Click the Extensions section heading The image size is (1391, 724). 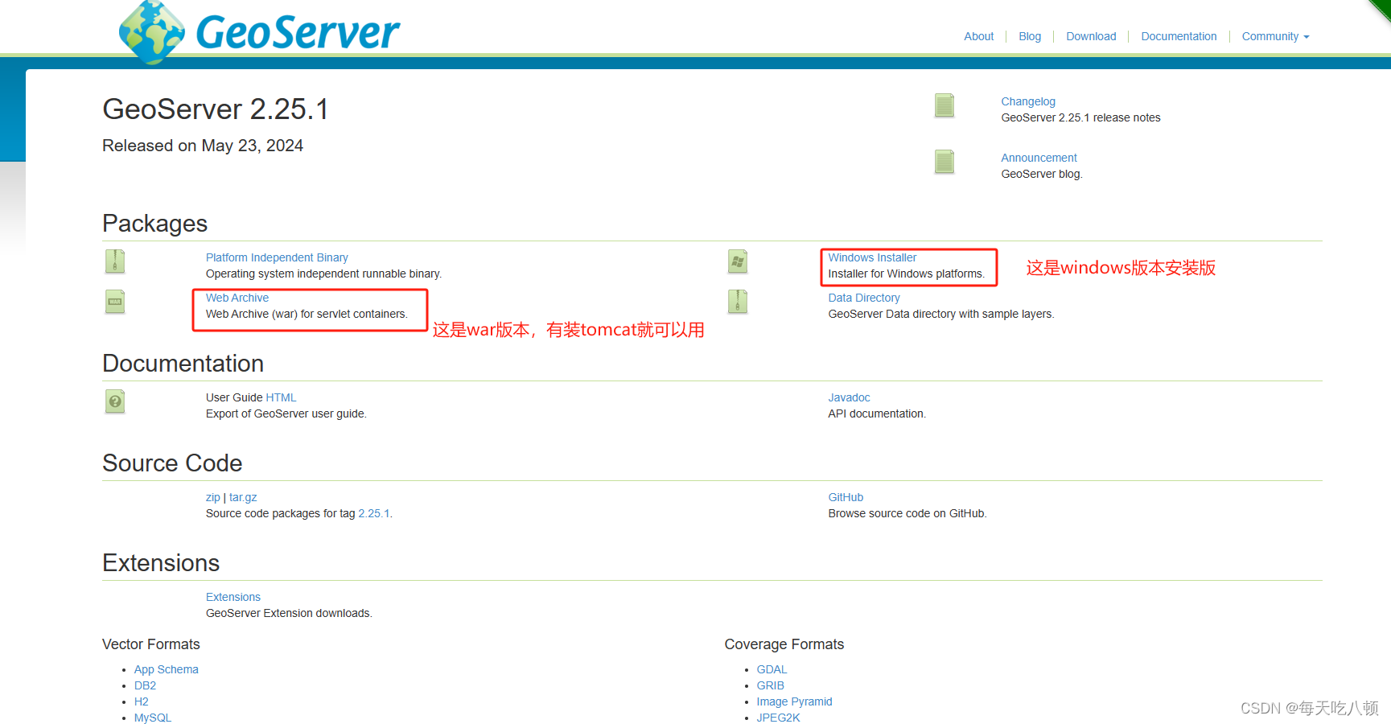(161, 563)
